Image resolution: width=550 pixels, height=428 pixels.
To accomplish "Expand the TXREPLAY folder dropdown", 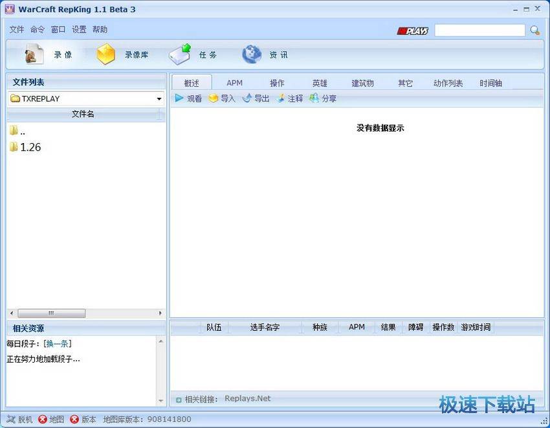I will 159,98.
